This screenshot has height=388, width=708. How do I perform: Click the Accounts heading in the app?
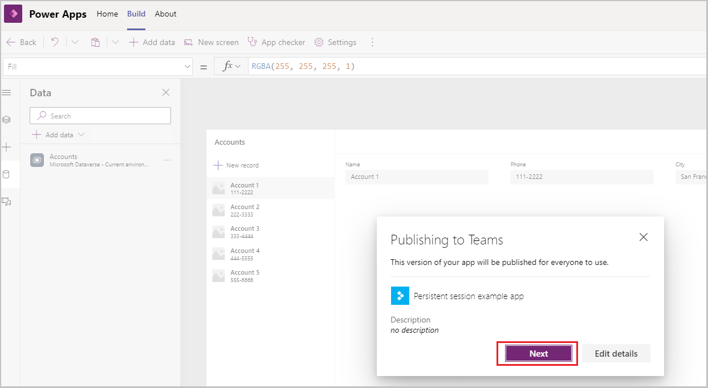(x=230, y=142)
